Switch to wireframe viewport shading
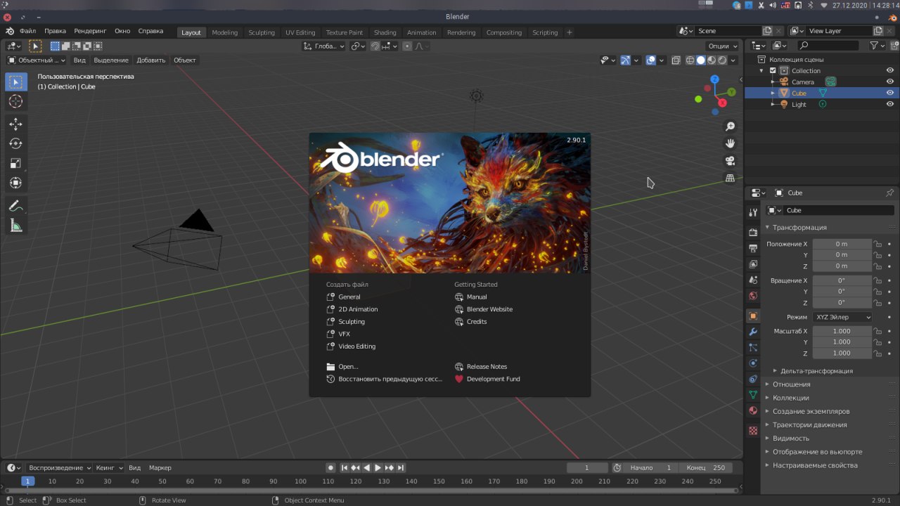Viewport: 900px width, 506px height. click(690, 60)
